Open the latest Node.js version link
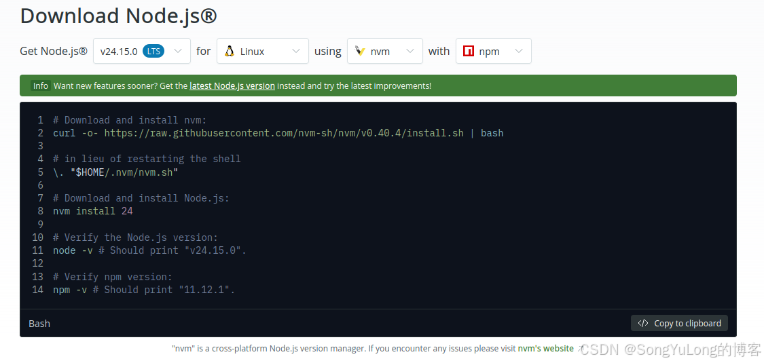Screen dimensions: 764x363 tap(232, 85)
